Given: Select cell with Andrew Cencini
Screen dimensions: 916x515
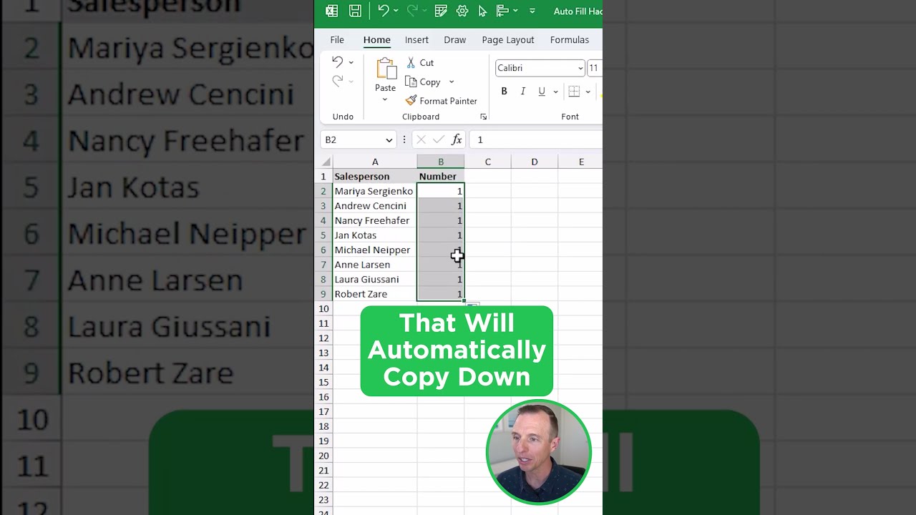Looking at the screenshot, I should click(375, 206).
